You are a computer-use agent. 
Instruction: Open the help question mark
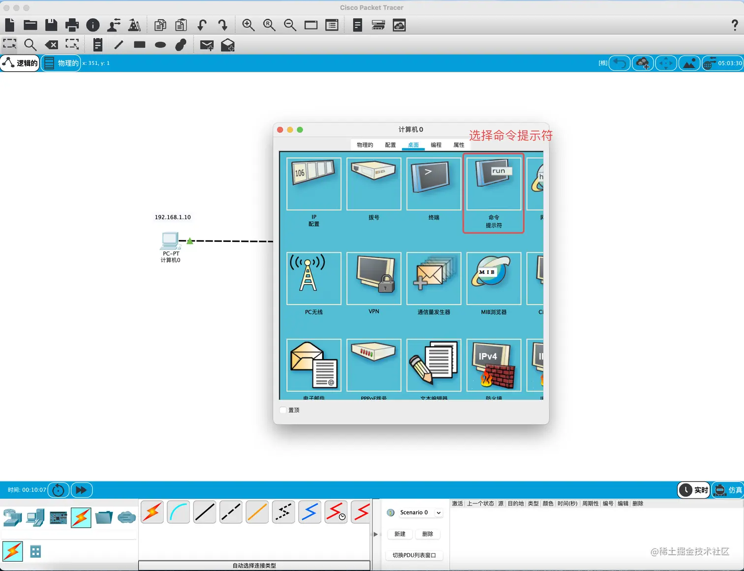735,25
